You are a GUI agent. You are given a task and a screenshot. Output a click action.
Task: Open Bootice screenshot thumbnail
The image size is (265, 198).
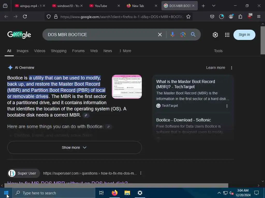(x=127, y=87)
